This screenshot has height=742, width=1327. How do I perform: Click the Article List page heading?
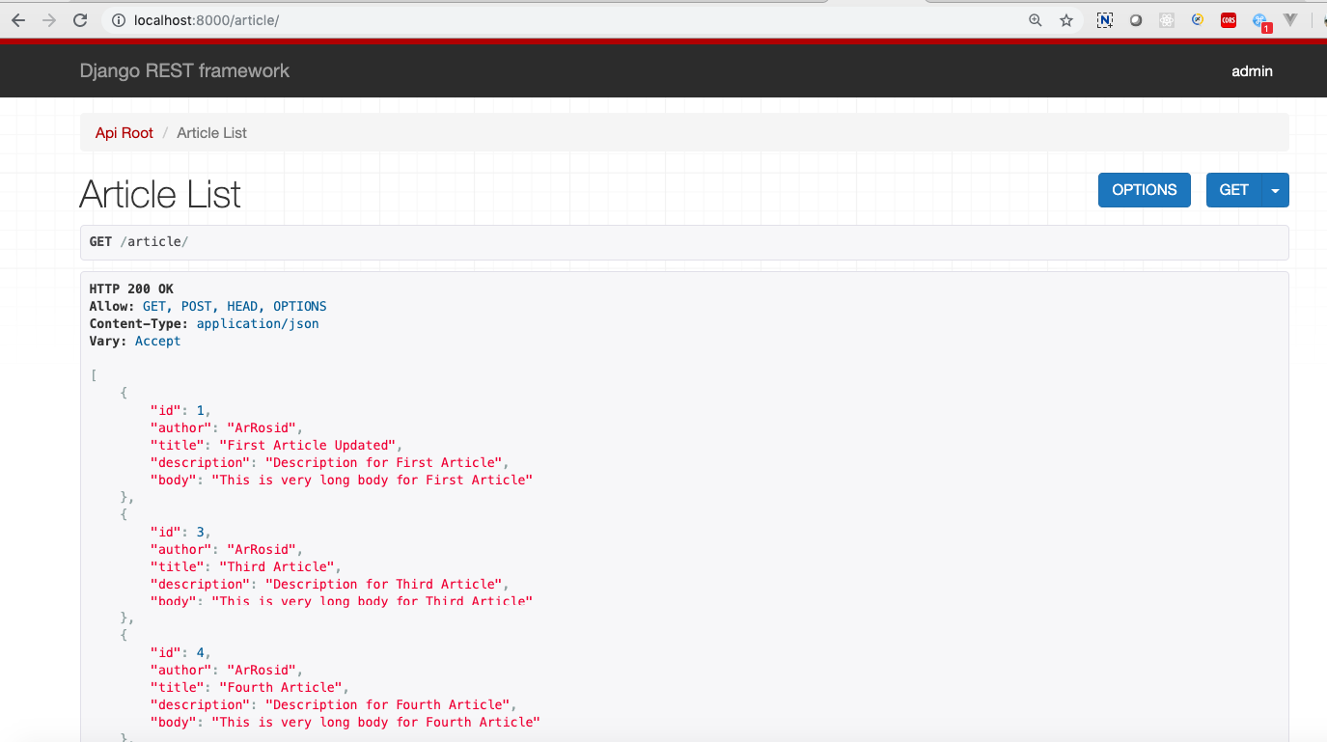tap(160, 194)
